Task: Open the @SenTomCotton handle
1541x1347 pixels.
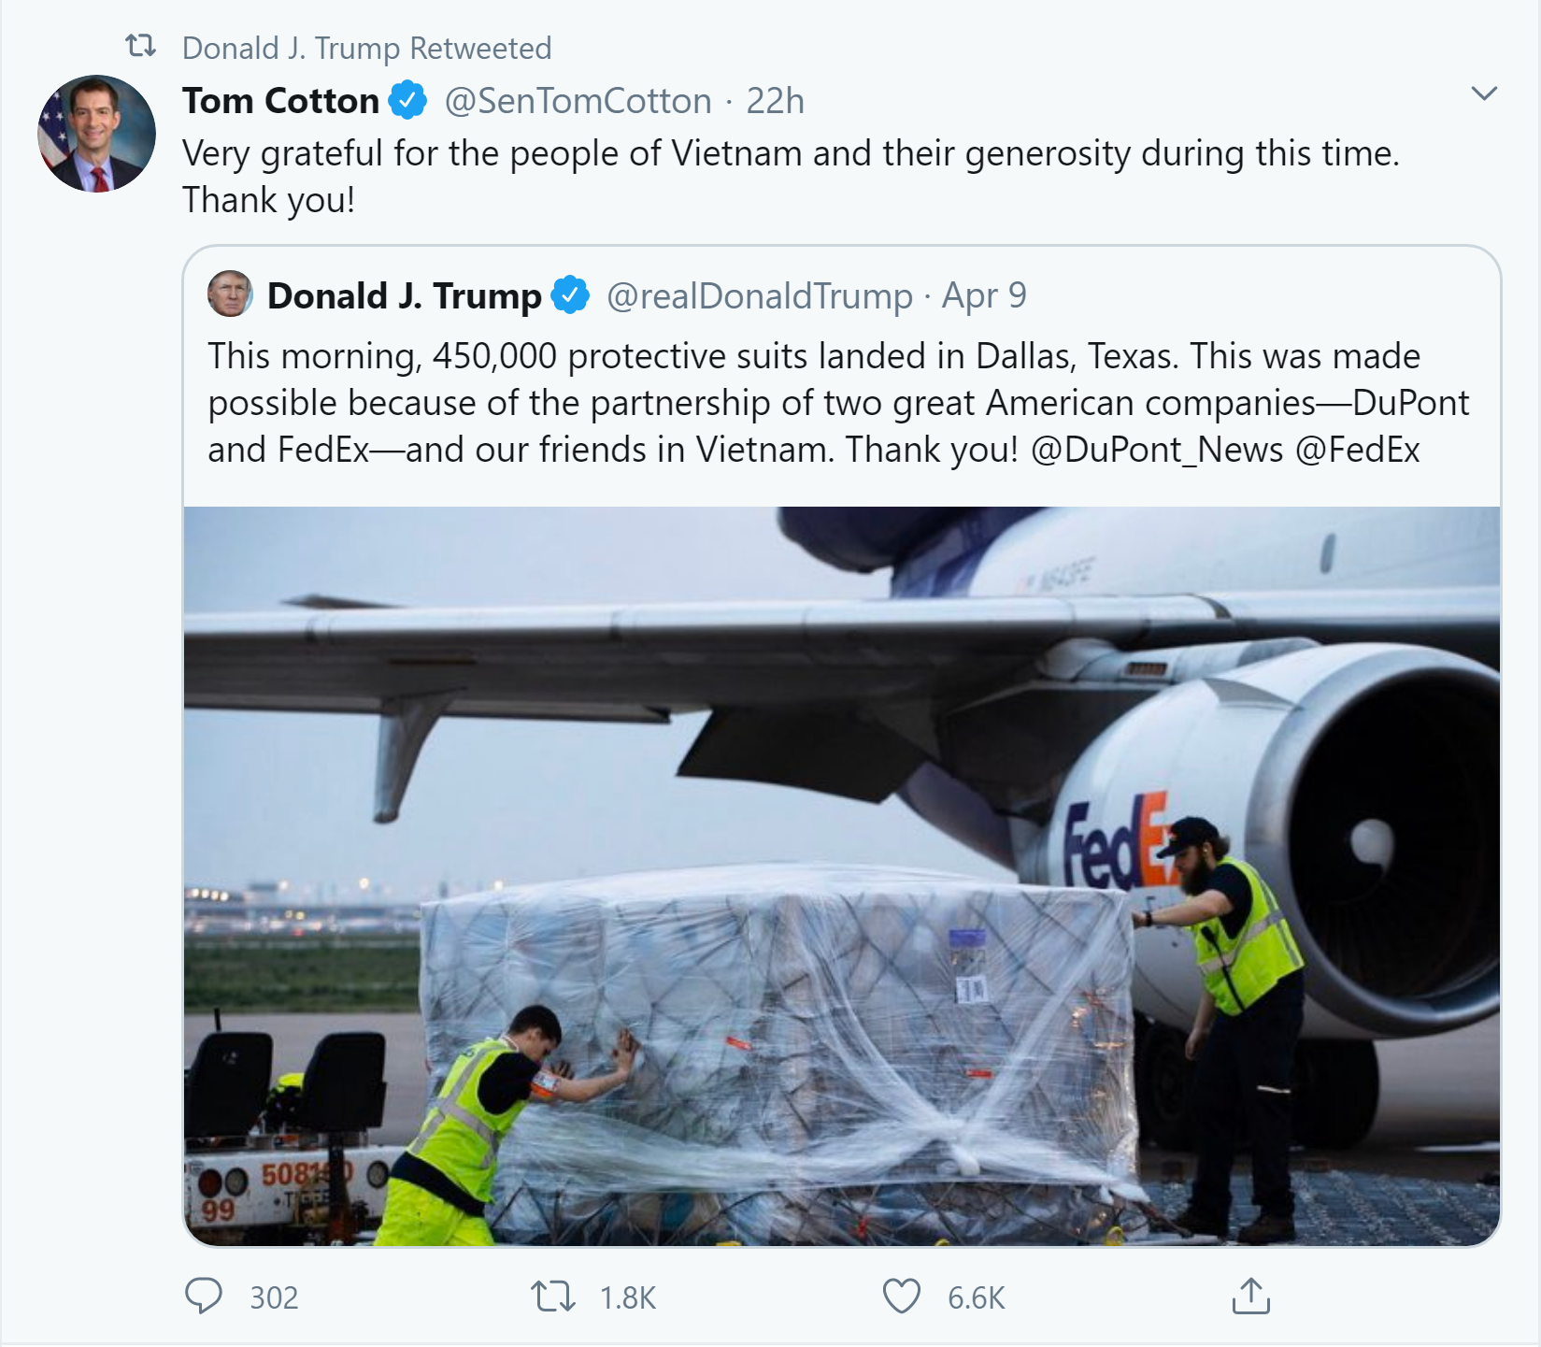Action: pyautogui.click(x=578, y=100)
